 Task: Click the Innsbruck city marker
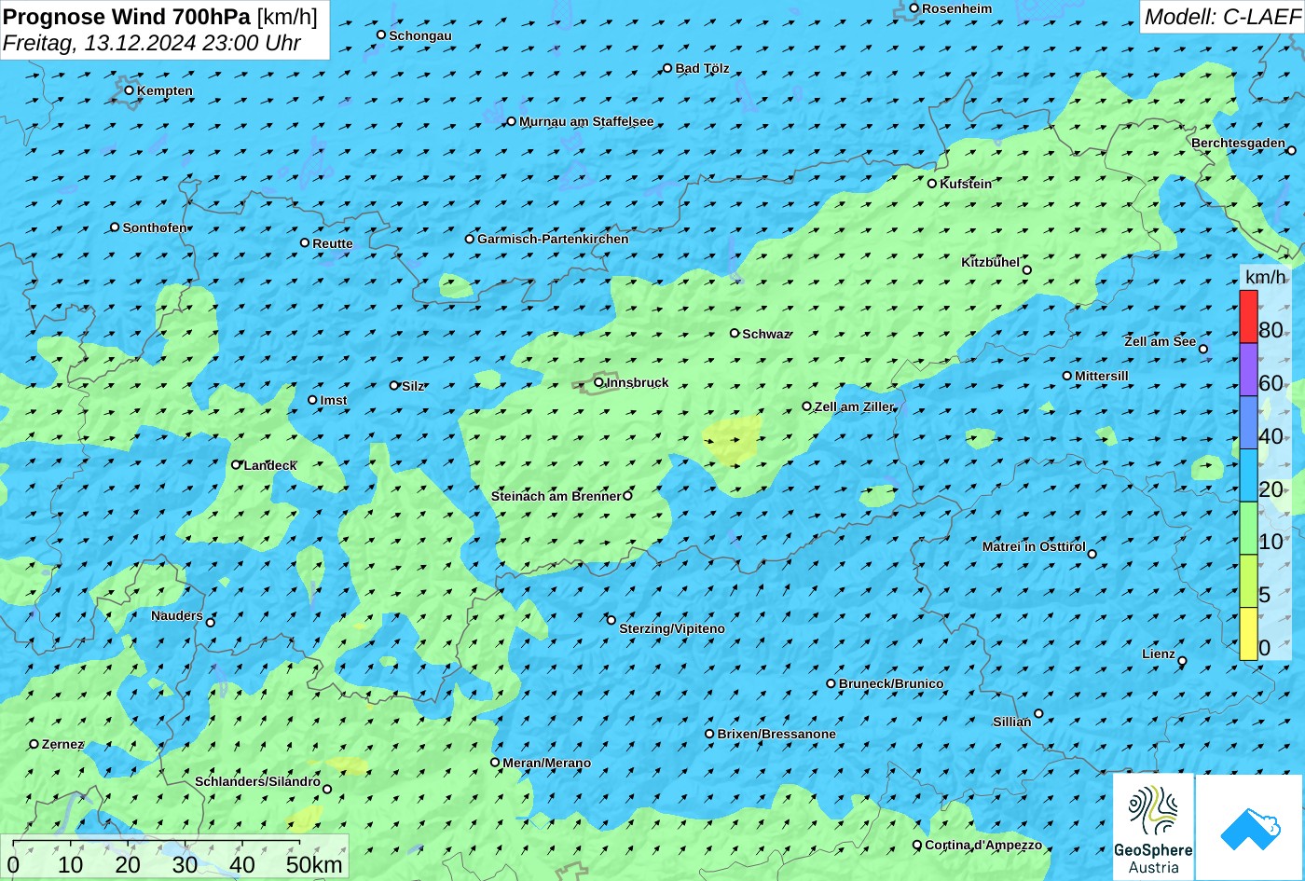pyautogui.click(x=598, y=382)
